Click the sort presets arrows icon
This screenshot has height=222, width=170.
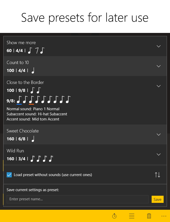(x=157, y=175)
